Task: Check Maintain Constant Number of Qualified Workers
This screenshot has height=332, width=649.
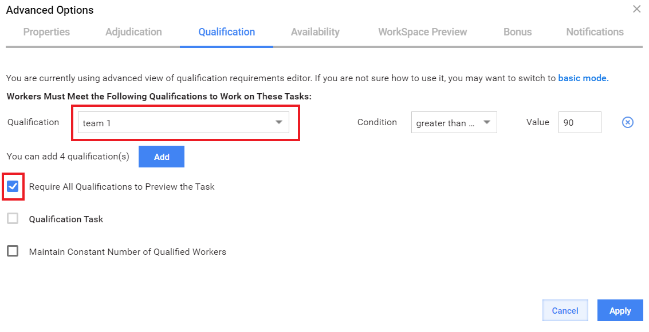Action: 13,251
